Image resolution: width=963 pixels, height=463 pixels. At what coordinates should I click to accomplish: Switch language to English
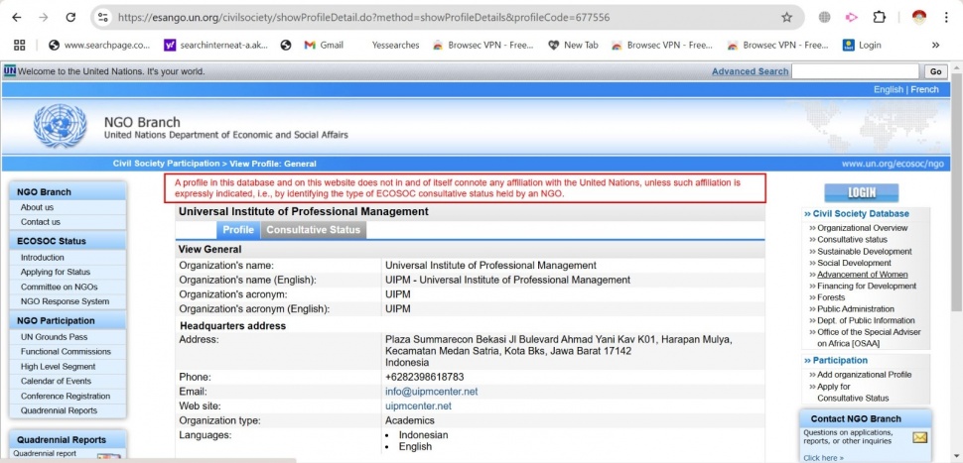[889, 89]
